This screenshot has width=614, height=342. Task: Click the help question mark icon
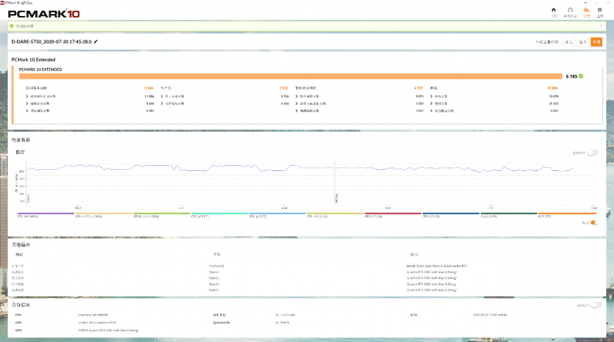click(x=601, y=26)
